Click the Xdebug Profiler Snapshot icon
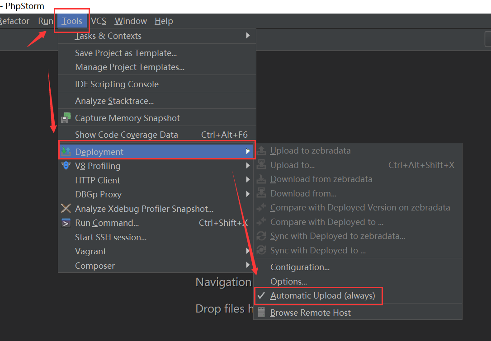The image size is (491, 341). pos(66,209)
